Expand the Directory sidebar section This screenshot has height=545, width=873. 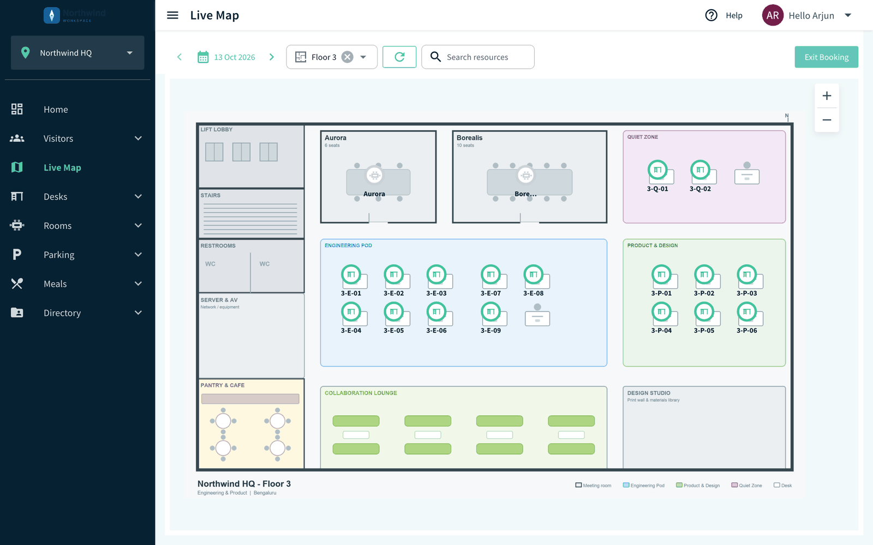click(138, 313)
